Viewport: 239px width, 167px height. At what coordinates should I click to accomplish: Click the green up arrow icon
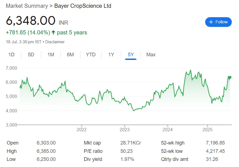[x=53, y=32]
